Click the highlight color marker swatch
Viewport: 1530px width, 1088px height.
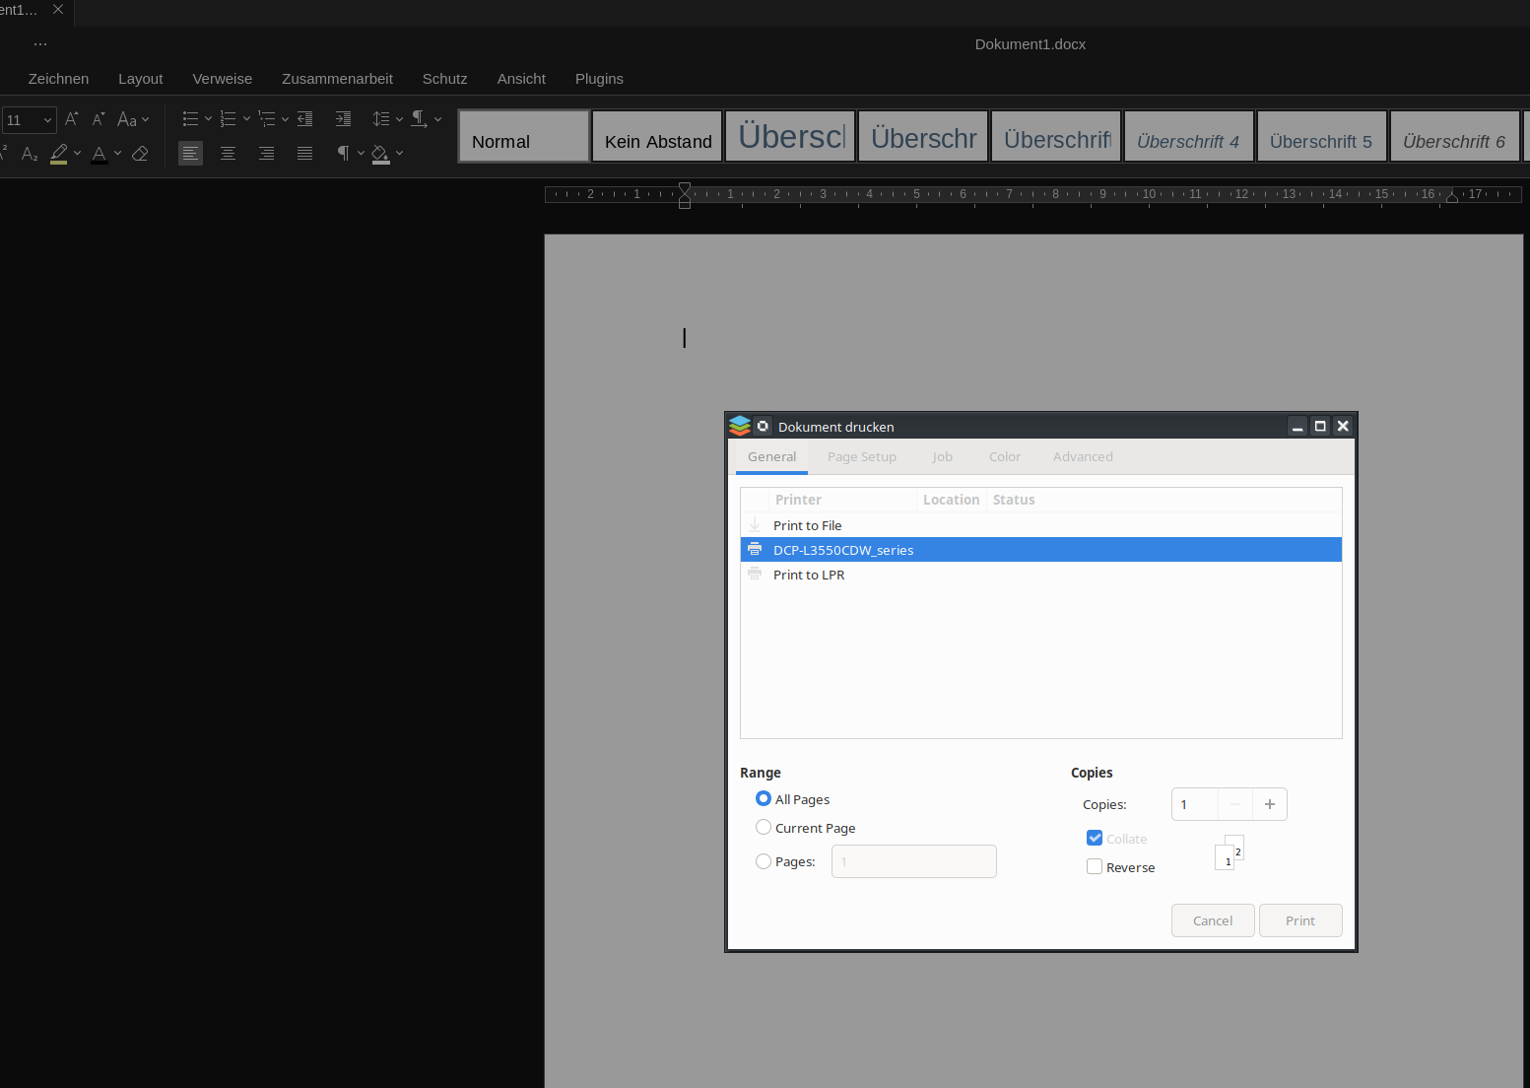59,154
